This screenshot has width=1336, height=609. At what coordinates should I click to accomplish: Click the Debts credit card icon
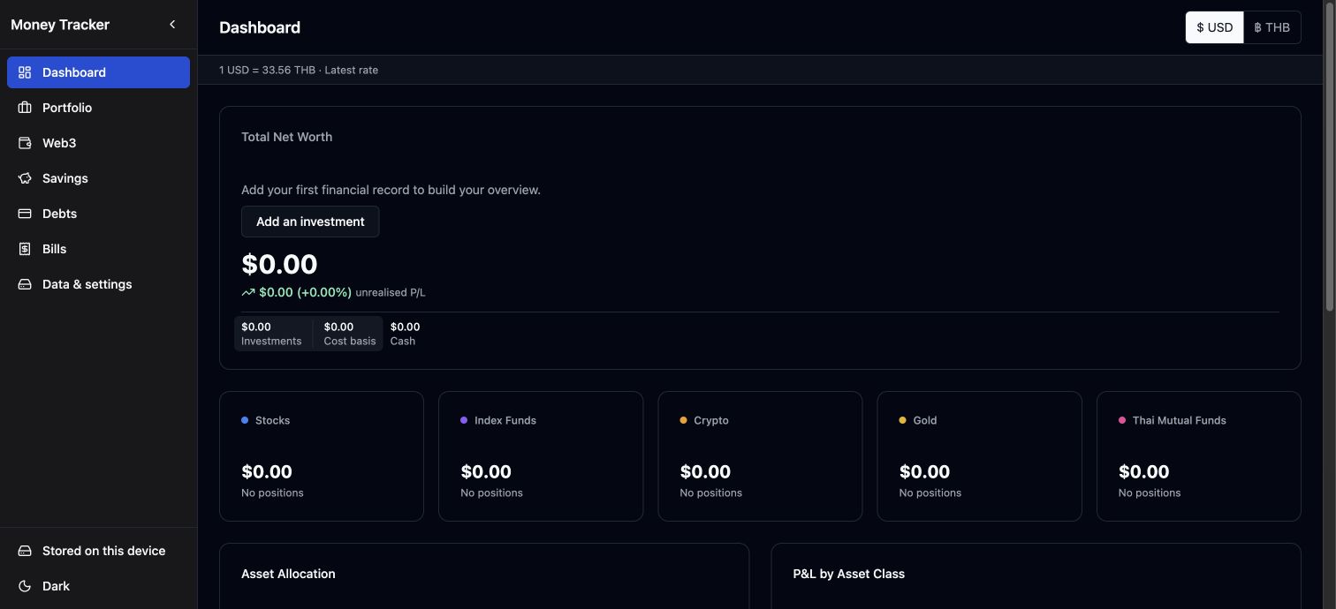(25, 214)
